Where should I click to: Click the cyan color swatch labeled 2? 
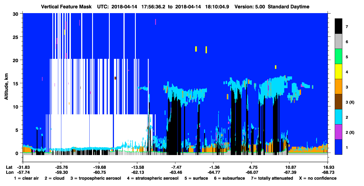pyautogui.click(x=339, y=117)
